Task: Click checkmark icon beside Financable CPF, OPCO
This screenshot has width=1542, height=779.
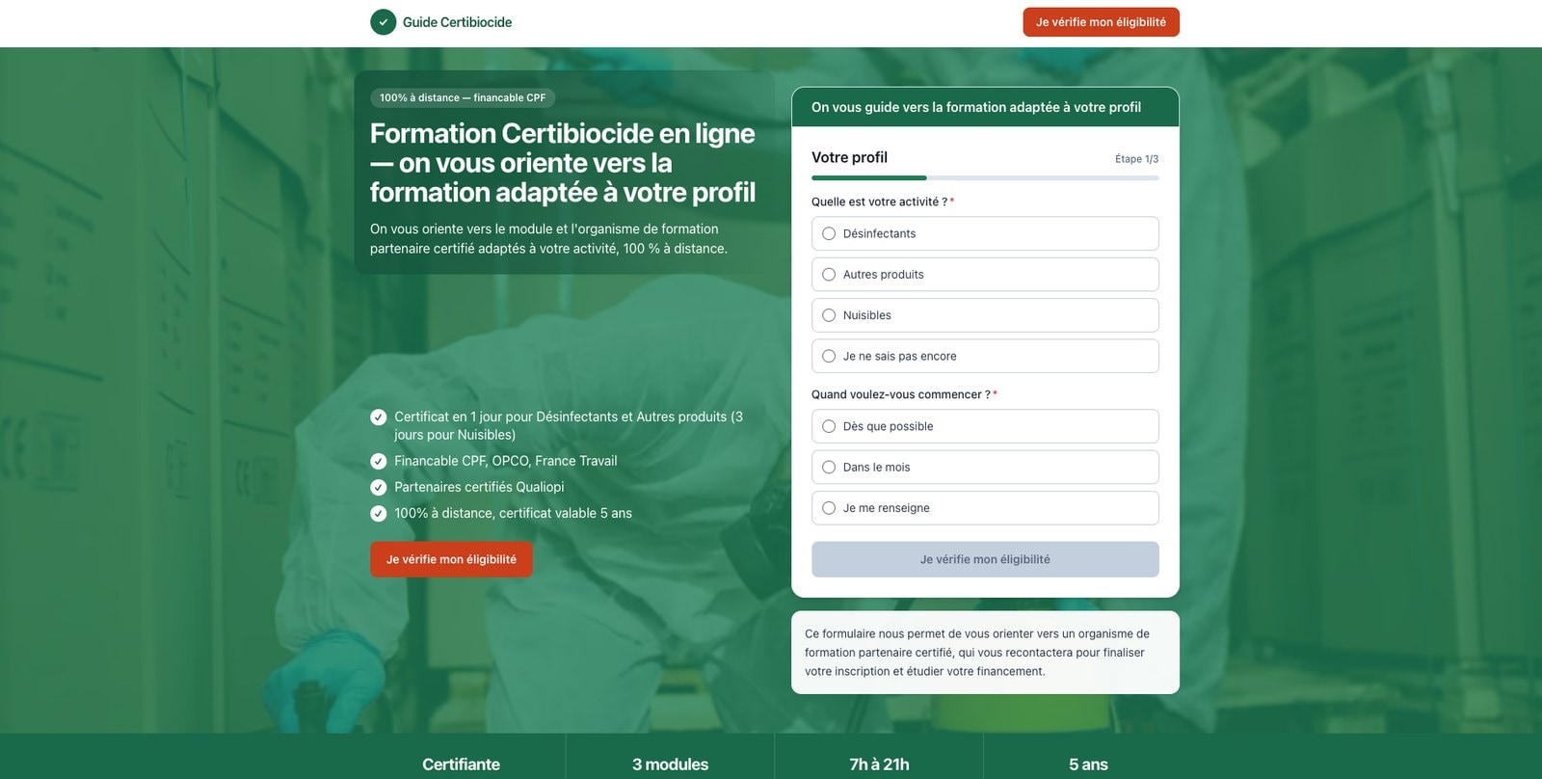Action: click(379, 461)
